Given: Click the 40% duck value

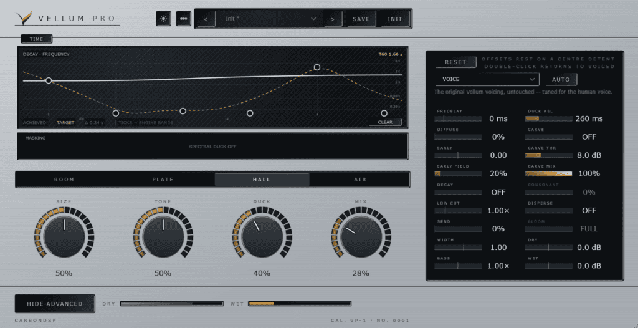Looking at the screenshot, I should [x=262, y=273].
